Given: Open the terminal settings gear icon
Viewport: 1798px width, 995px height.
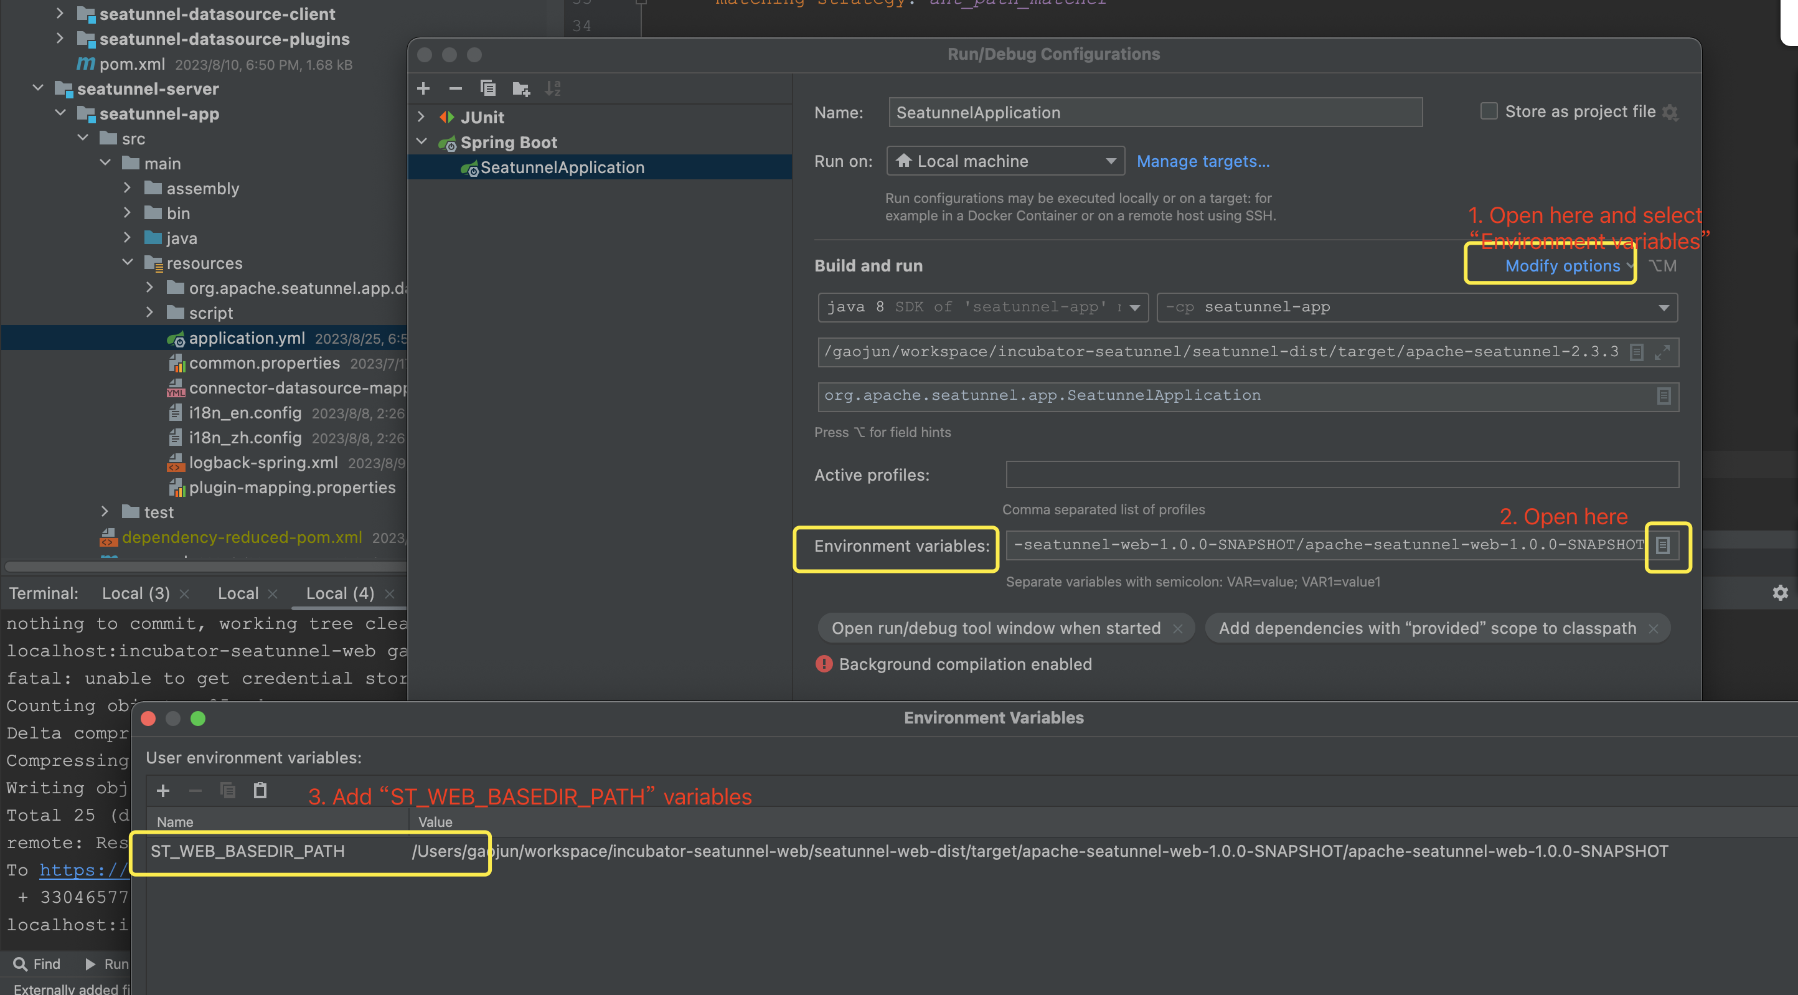Looking at the screenshot, I should point(1780,593).
